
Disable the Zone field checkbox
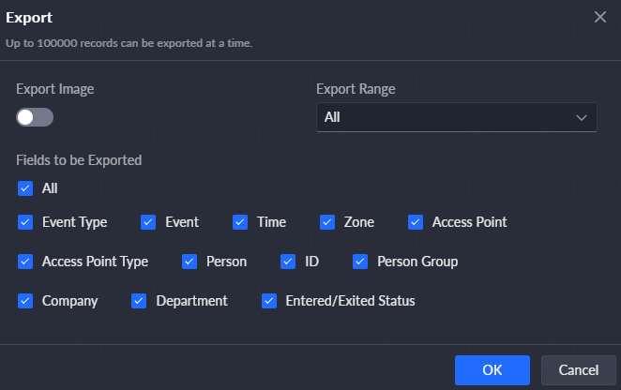pyautogui.click(x=327, y=222)
